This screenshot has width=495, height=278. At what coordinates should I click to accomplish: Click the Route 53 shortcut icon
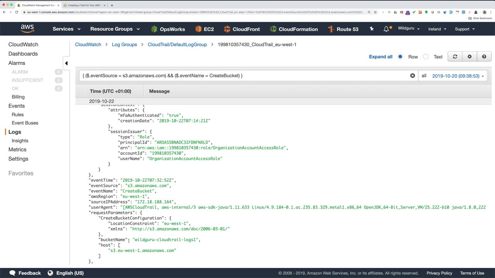(x=331, y=29)
